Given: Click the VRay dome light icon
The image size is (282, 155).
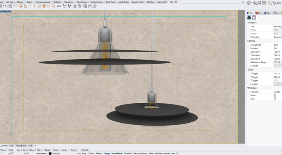Looking at the screenshot, I should point(39,6).
